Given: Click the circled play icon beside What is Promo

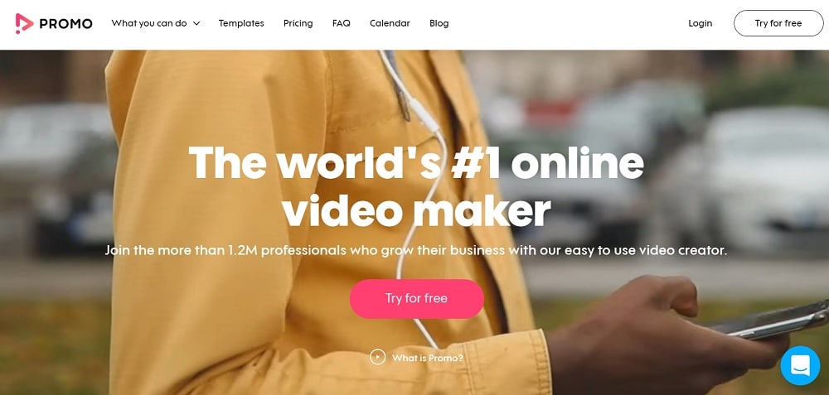Looking at the screenshot, I should (377, 358).
